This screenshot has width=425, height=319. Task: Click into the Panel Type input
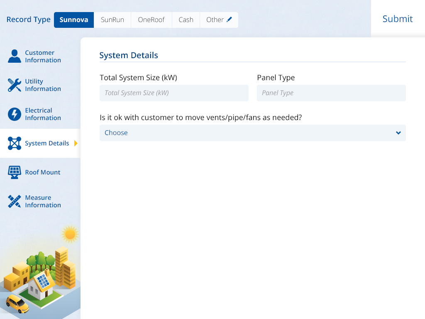point(331,93)
